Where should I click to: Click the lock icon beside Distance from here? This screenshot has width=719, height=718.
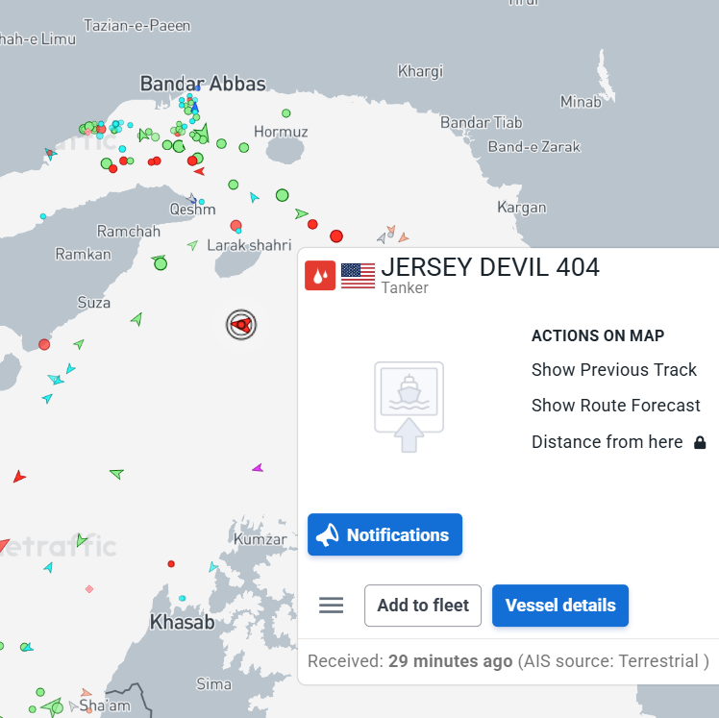(x=700, y=442)
